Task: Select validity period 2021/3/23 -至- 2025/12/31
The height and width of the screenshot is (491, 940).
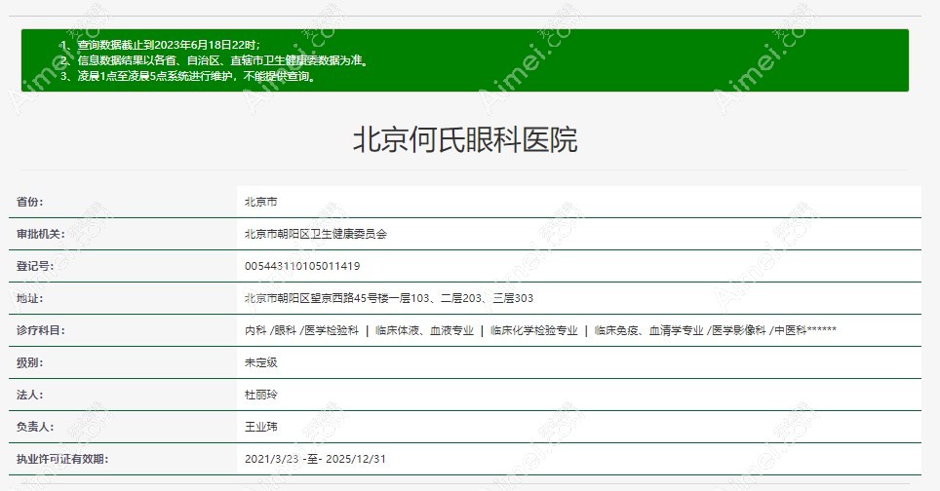Action: coord(315,459)
